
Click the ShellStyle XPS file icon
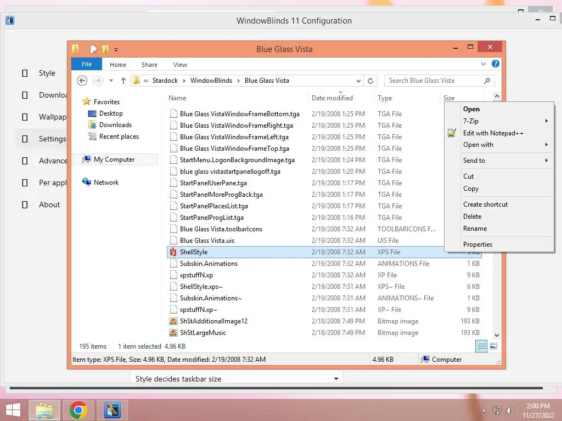173,252
